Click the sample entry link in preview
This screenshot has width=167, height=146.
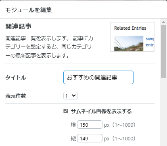[x=150, y=42]
